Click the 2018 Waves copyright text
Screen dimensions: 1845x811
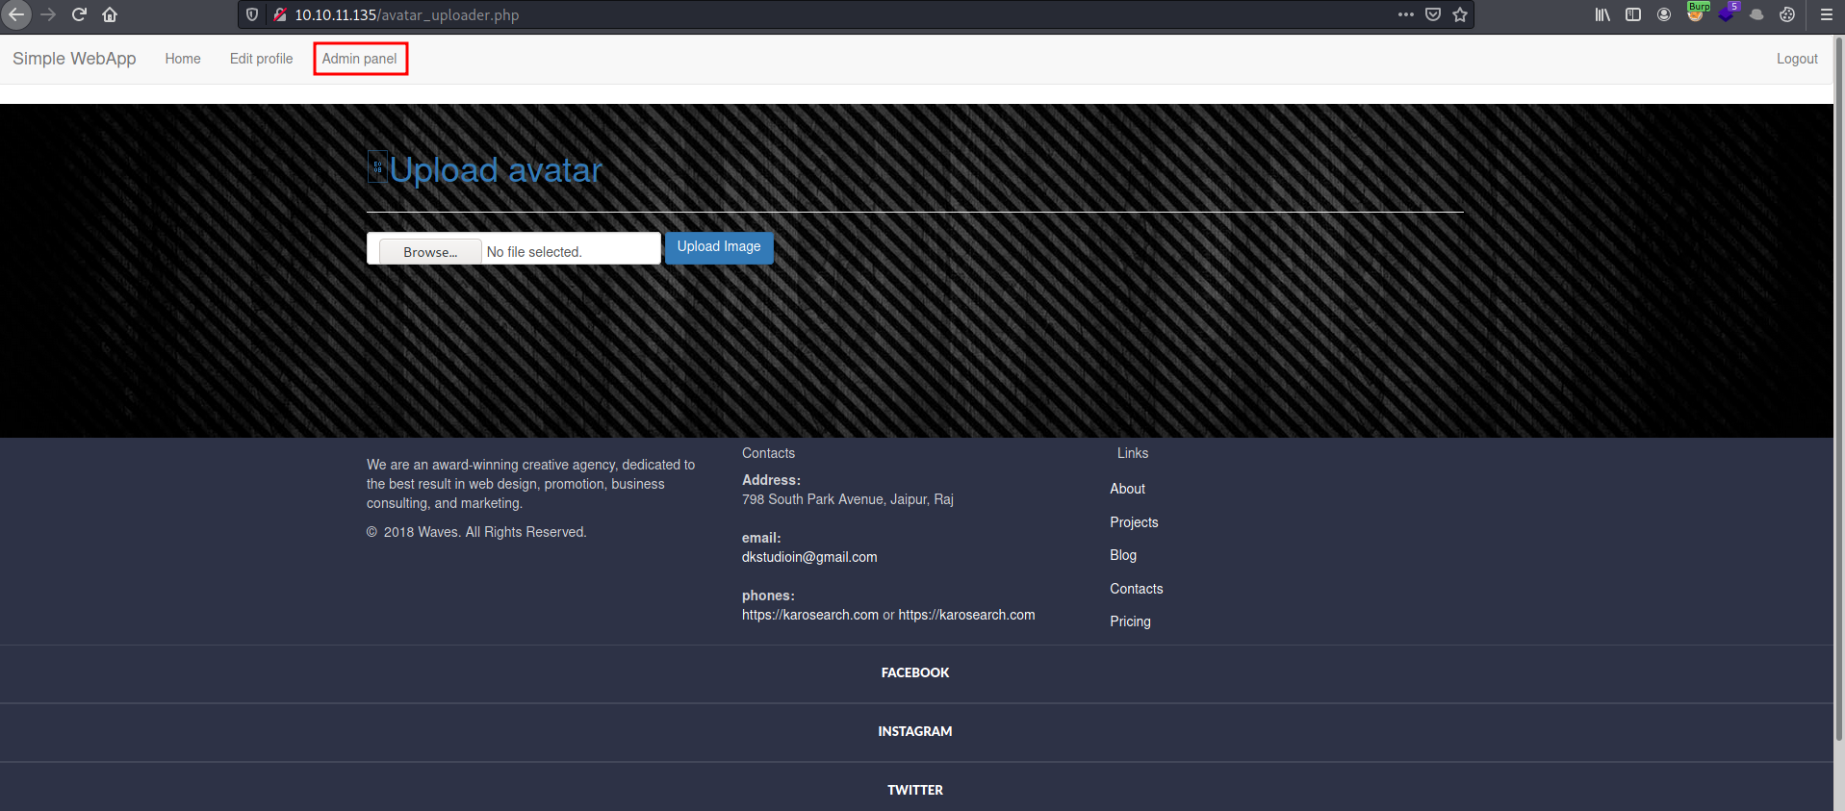[476, 532]
